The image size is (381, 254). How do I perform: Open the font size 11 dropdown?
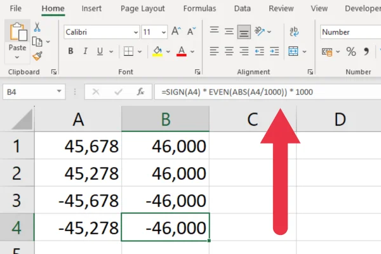(x=164, y=32)
